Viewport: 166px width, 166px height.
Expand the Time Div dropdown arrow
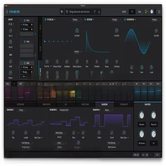[x=51, y=66]
